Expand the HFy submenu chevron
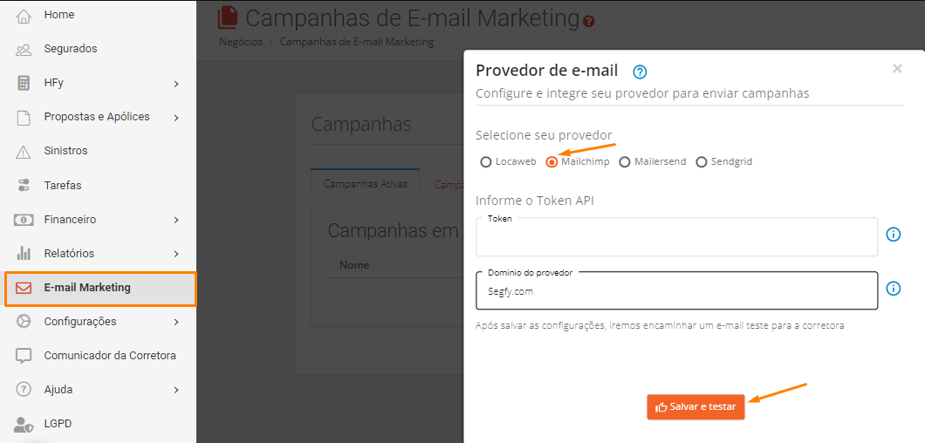 coord(176,84)
